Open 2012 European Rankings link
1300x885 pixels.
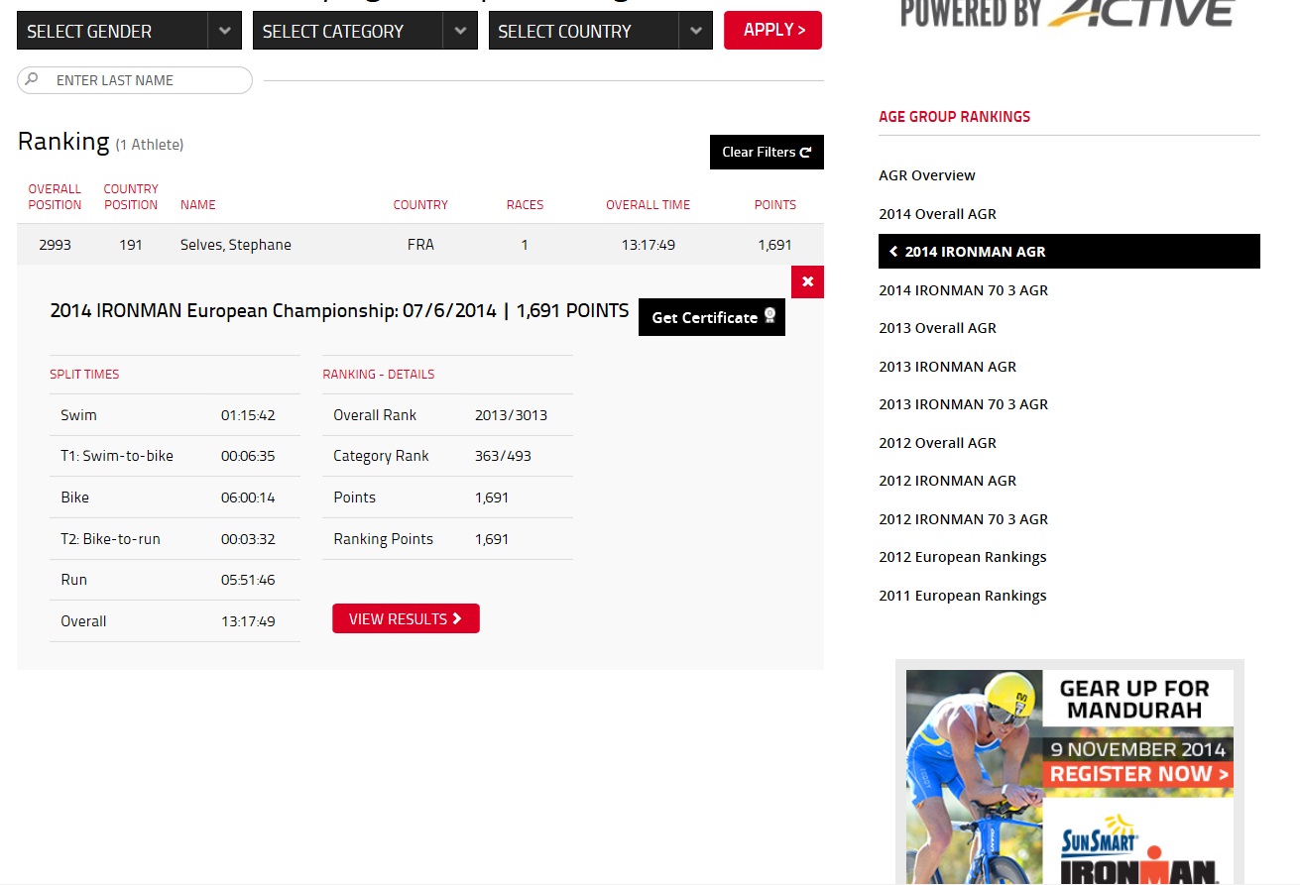pos(962,557)
